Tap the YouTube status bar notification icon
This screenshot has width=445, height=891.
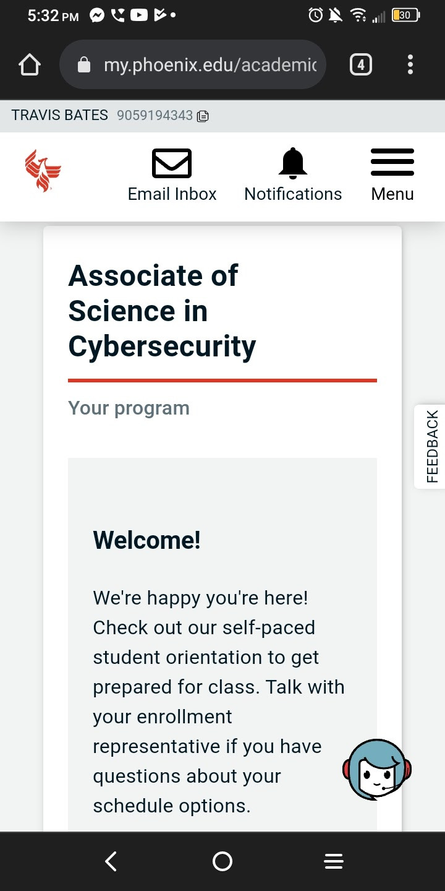pyautogui.click(x=139, y=15)
